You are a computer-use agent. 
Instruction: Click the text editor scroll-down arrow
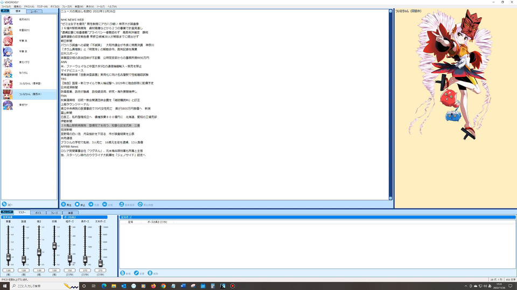coord(391,198)
